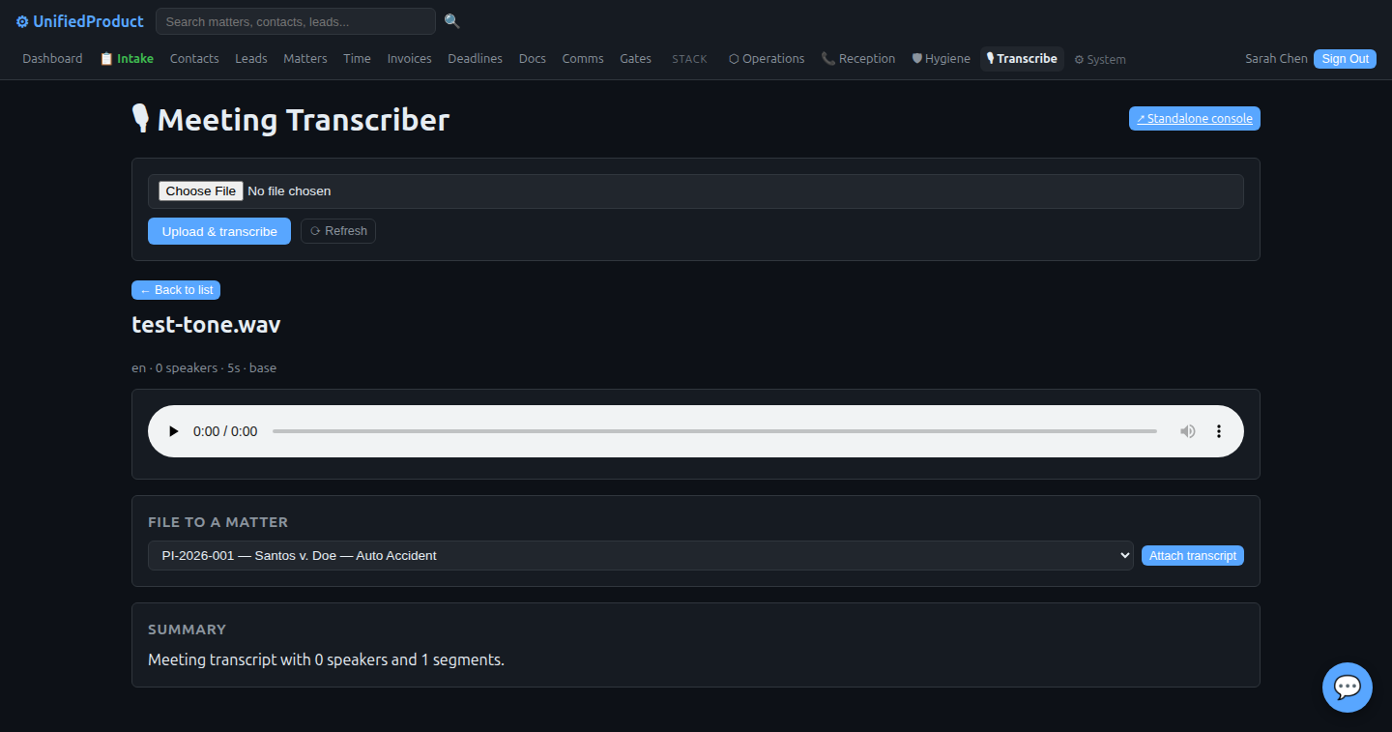Click the transcript metadata line
The height and width of the screenshot is (732, 1392).
[x=204, y=368]
